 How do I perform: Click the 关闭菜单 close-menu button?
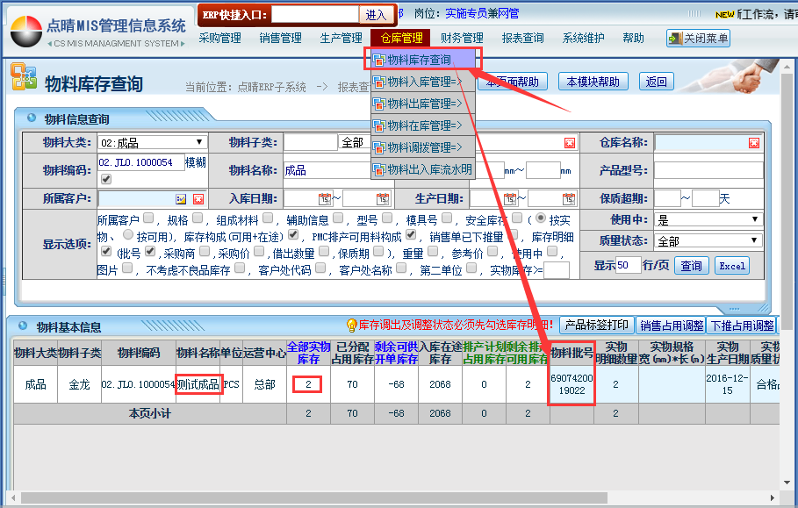pyautogui.click(x=699, y=39)
